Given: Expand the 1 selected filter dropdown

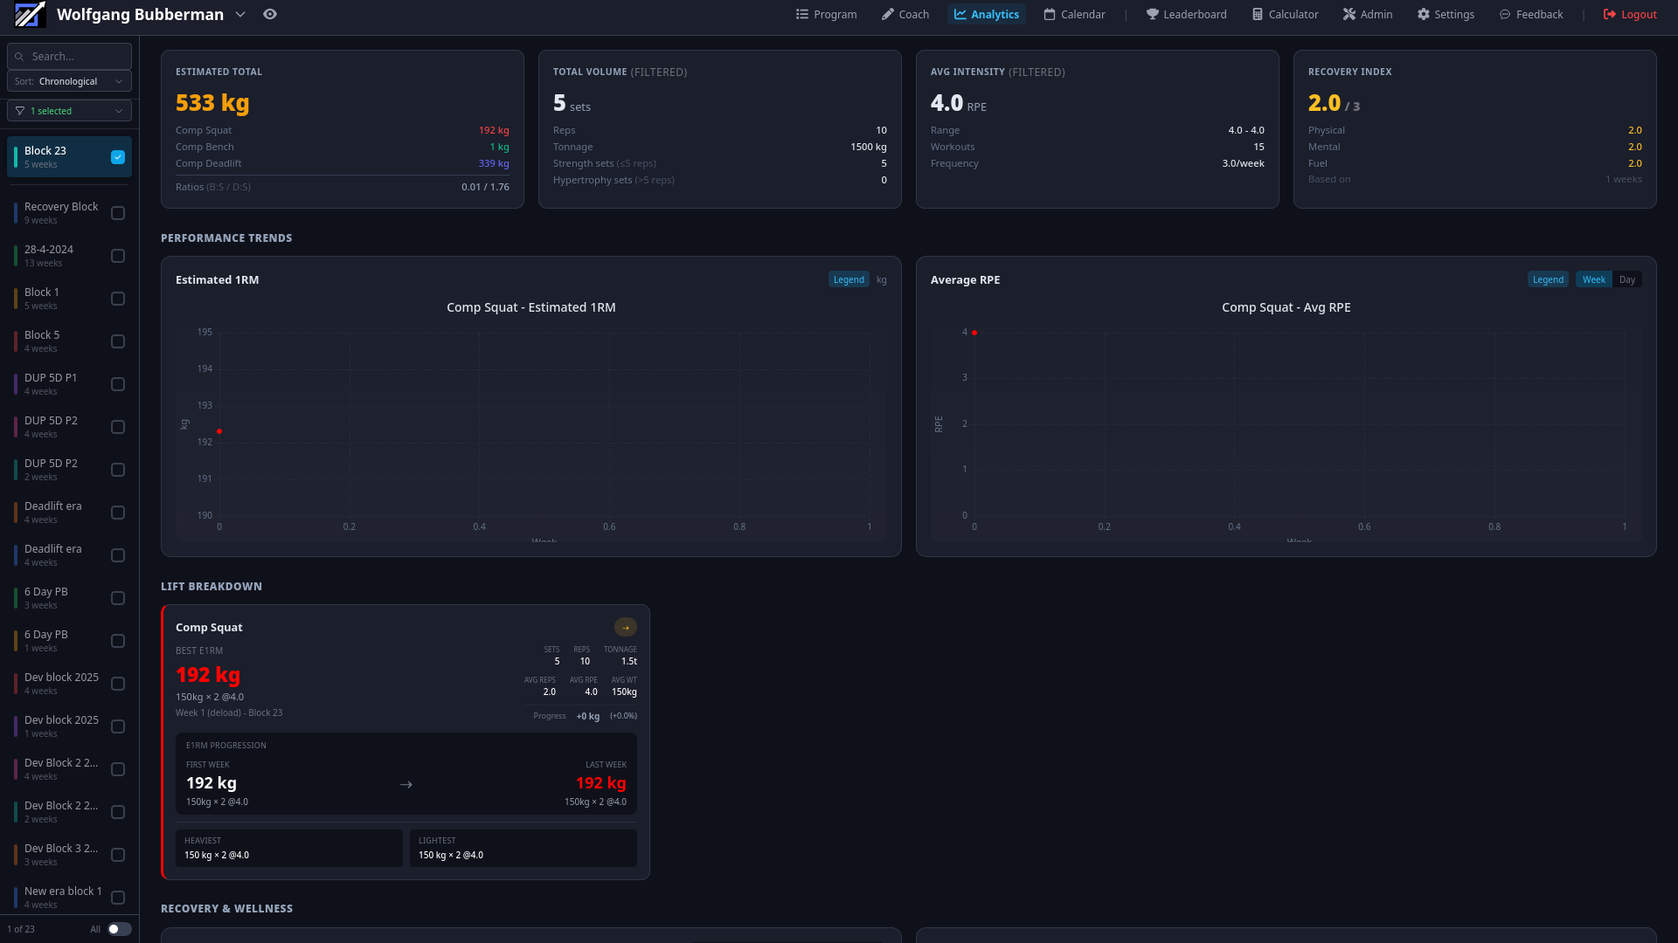Looking at the screenshot, I should tap(69, 110).
